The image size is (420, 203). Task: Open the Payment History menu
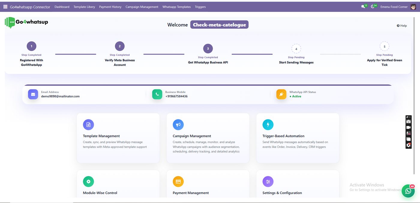(110, 7)
